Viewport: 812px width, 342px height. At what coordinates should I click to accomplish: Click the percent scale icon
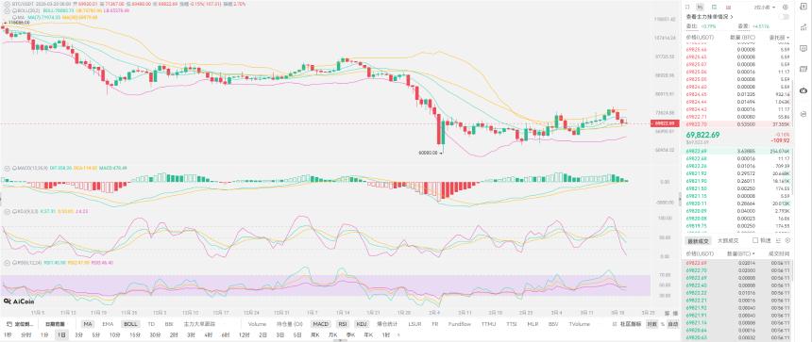[662, 324]
